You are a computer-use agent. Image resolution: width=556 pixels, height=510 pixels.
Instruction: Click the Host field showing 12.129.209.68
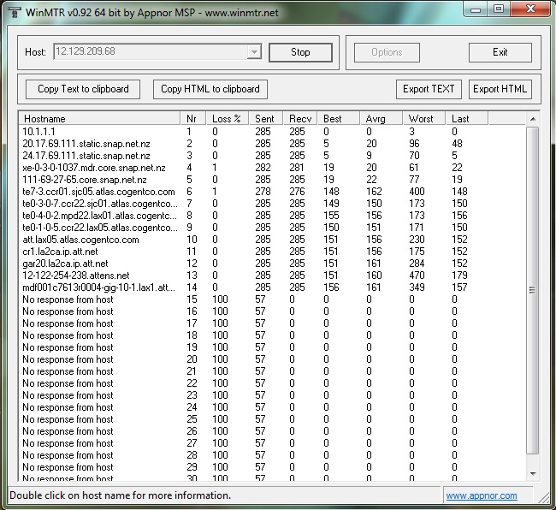click(x=157, y=52)
